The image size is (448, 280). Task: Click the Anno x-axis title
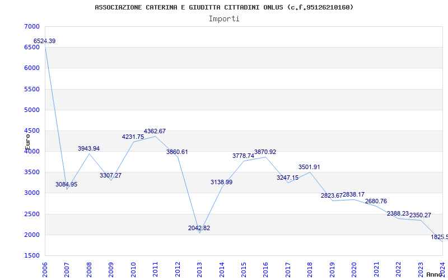(434, 274)
